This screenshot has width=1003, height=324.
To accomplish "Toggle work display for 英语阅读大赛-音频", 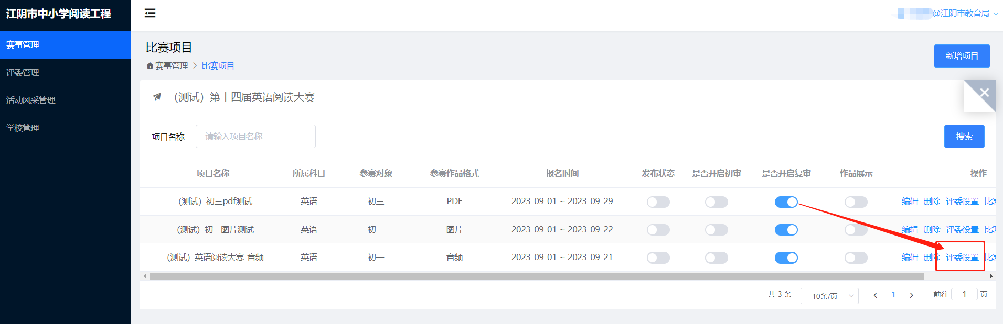I will pos(856,258).
